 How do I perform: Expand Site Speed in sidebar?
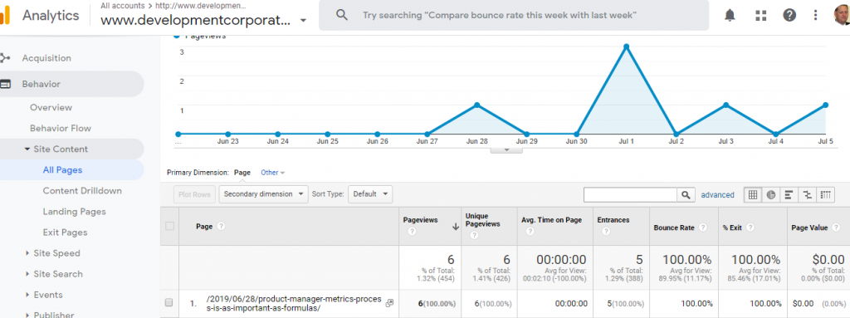(x=27, y=253)
